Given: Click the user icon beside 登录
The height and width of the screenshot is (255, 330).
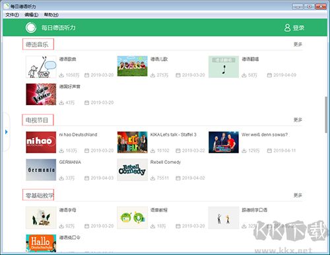Looking at the screenshot, I should 287,28.
